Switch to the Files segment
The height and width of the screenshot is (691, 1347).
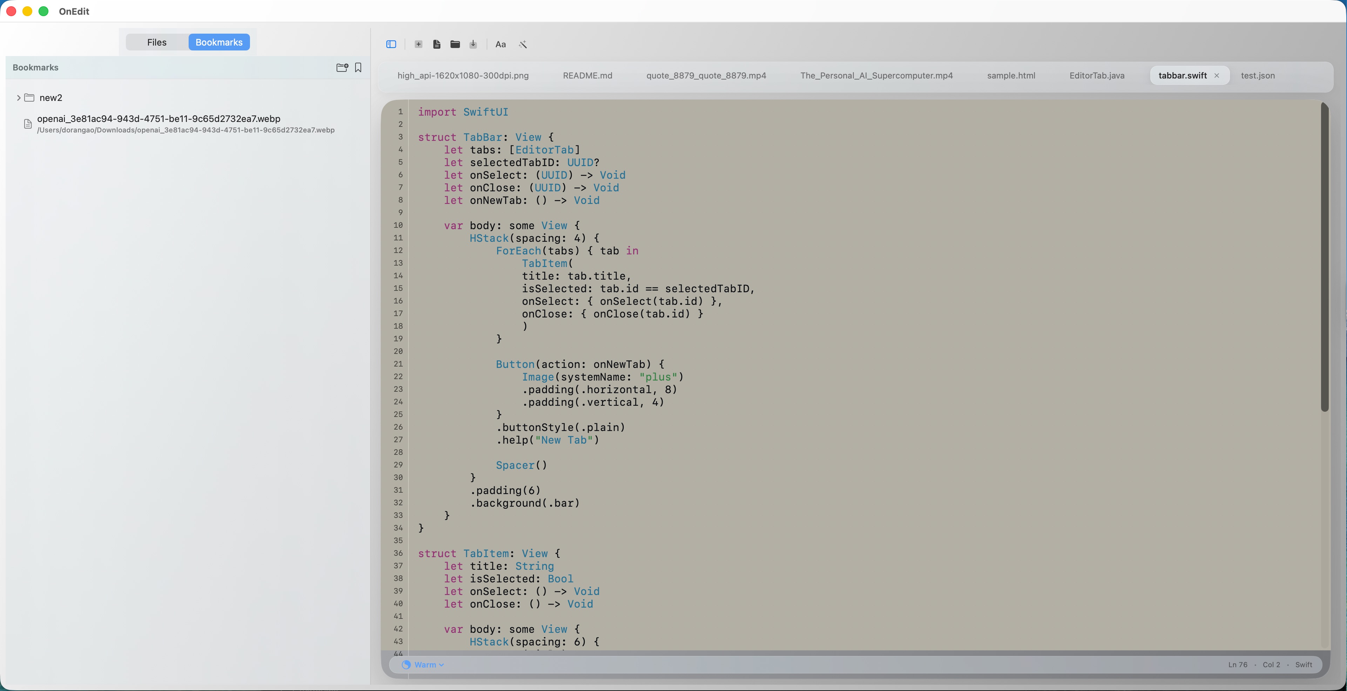(x=157, y=42)
